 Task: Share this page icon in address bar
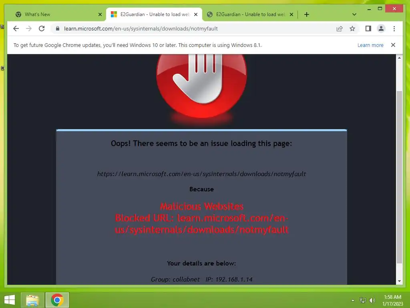(x=340, y=28)
